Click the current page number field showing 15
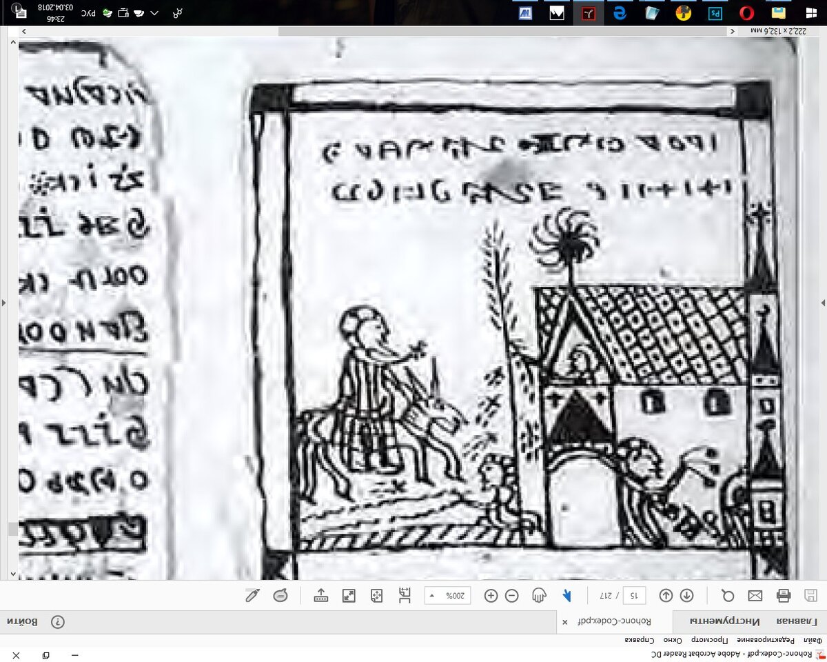This screenshot has width=827, height=662. 635,595
